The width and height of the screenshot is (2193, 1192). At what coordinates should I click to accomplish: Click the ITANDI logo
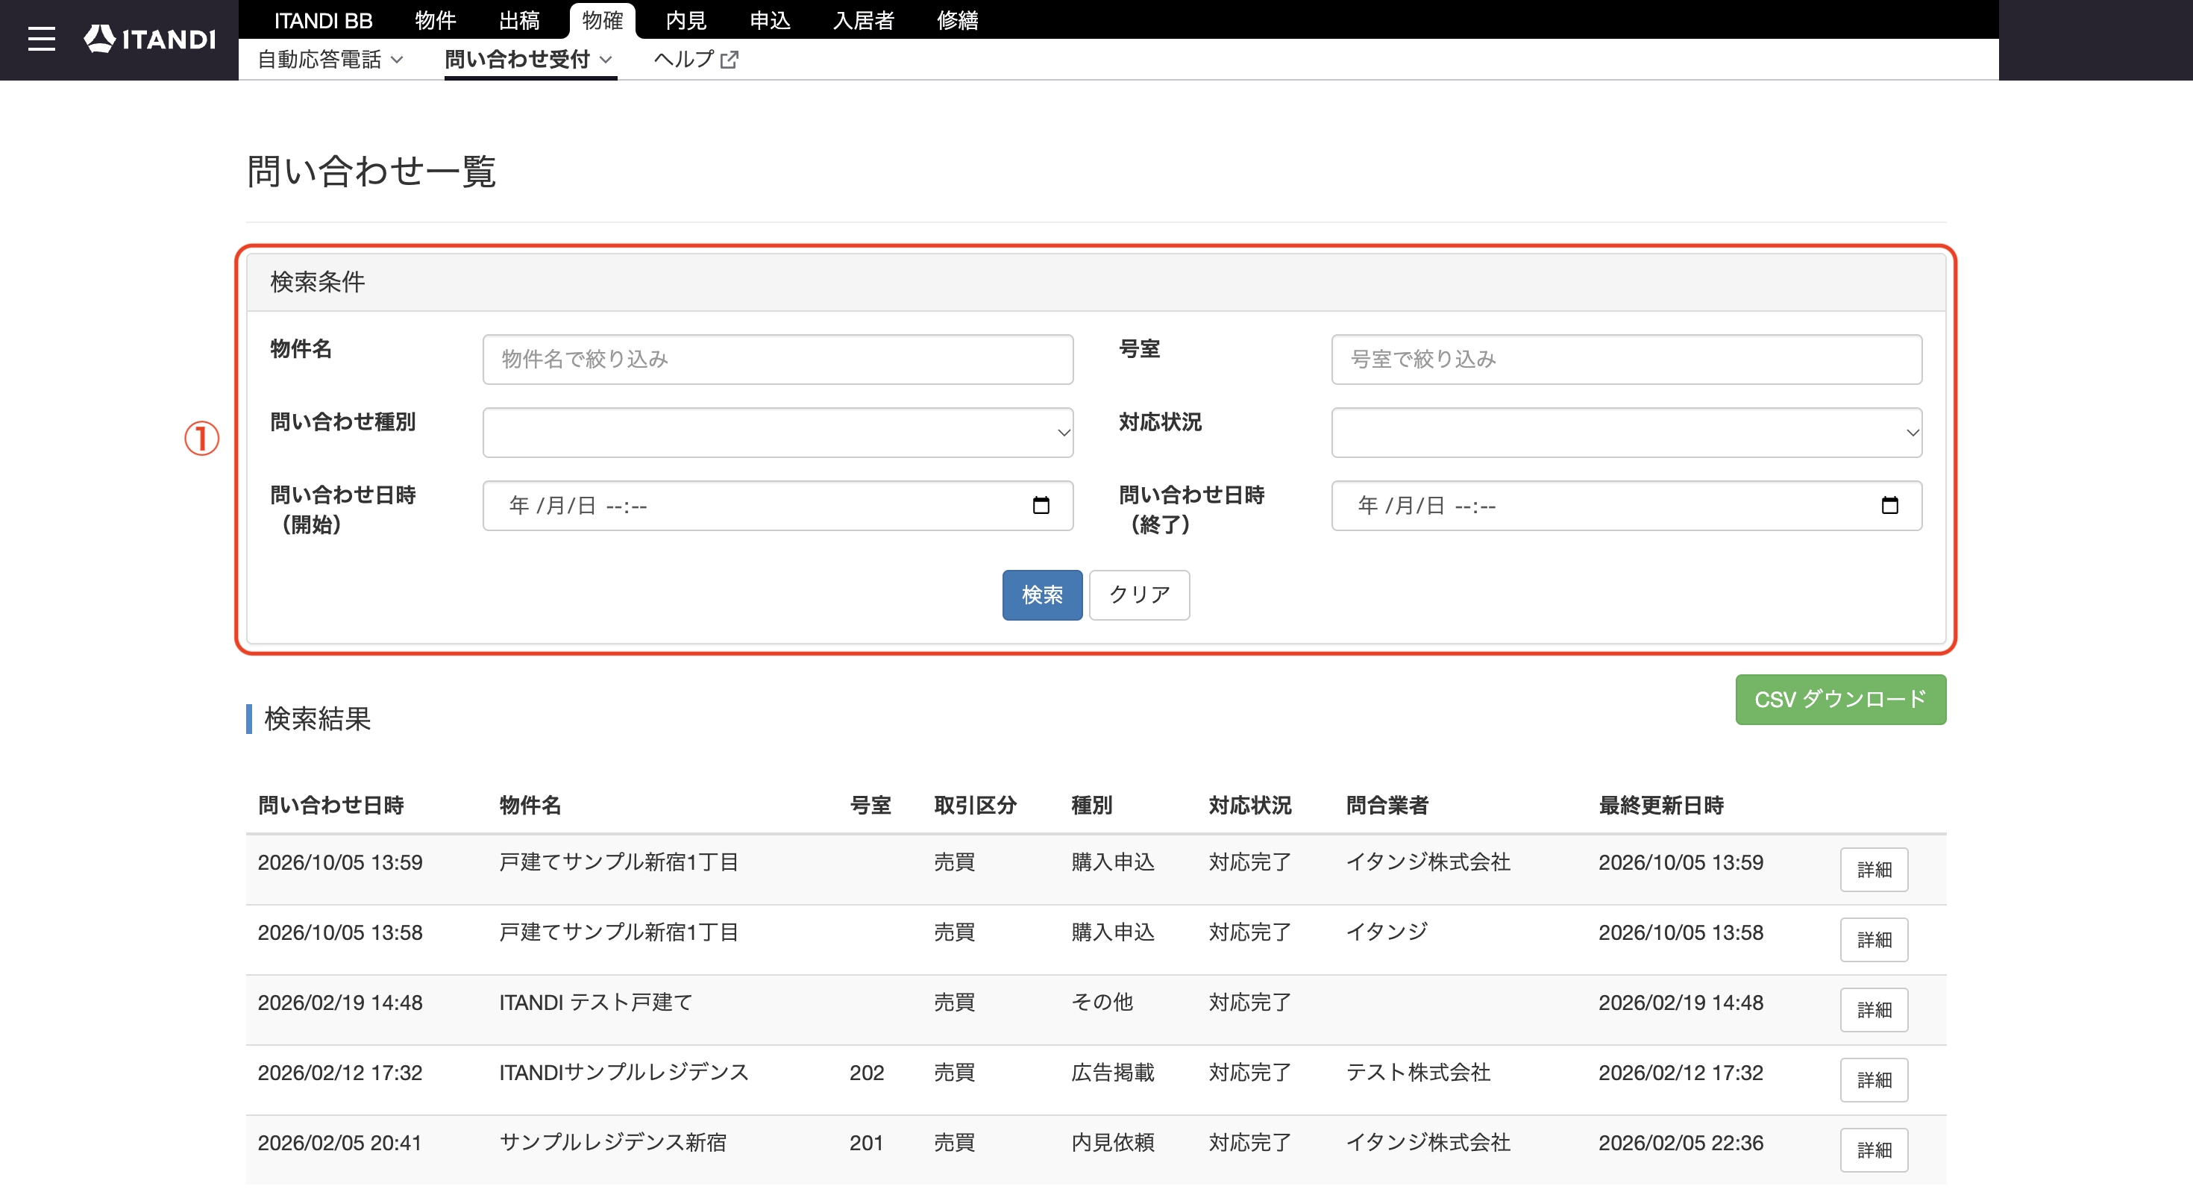point(150,40)
